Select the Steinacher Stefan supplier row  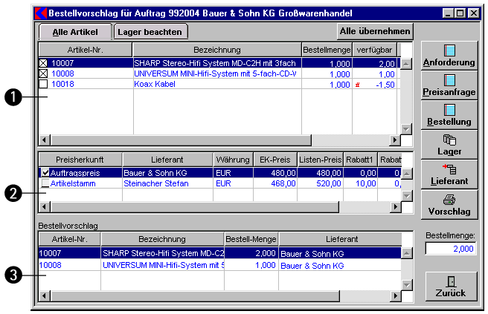167,183
